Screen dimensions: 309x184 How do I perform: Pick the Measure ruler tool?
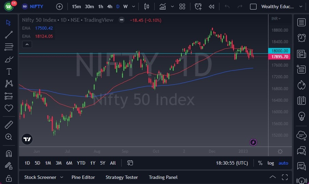click(9, 125)
